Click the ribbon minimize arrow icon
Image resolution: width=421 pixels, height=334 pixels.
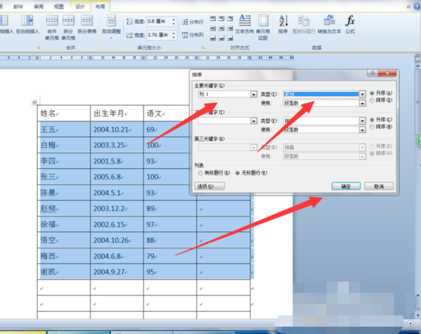pos(408,7)
